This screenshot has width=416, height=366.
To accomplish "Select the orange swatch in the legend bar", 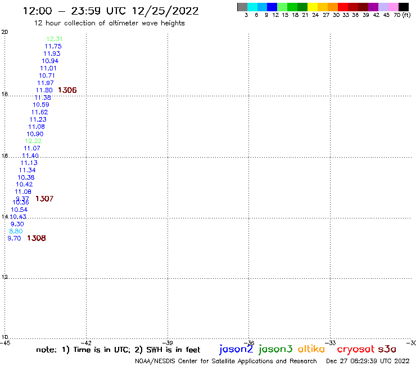I will point(333,7).
